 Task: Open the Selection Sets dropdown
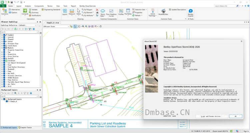point(140,10)
